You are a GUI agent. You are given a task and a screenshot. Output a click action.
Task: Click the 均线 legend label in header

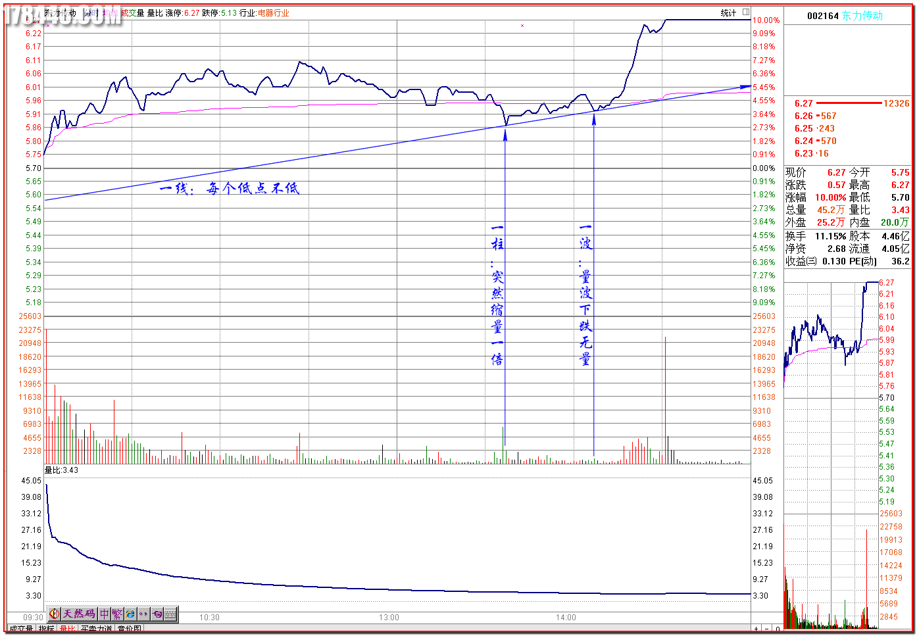[110, 12]
